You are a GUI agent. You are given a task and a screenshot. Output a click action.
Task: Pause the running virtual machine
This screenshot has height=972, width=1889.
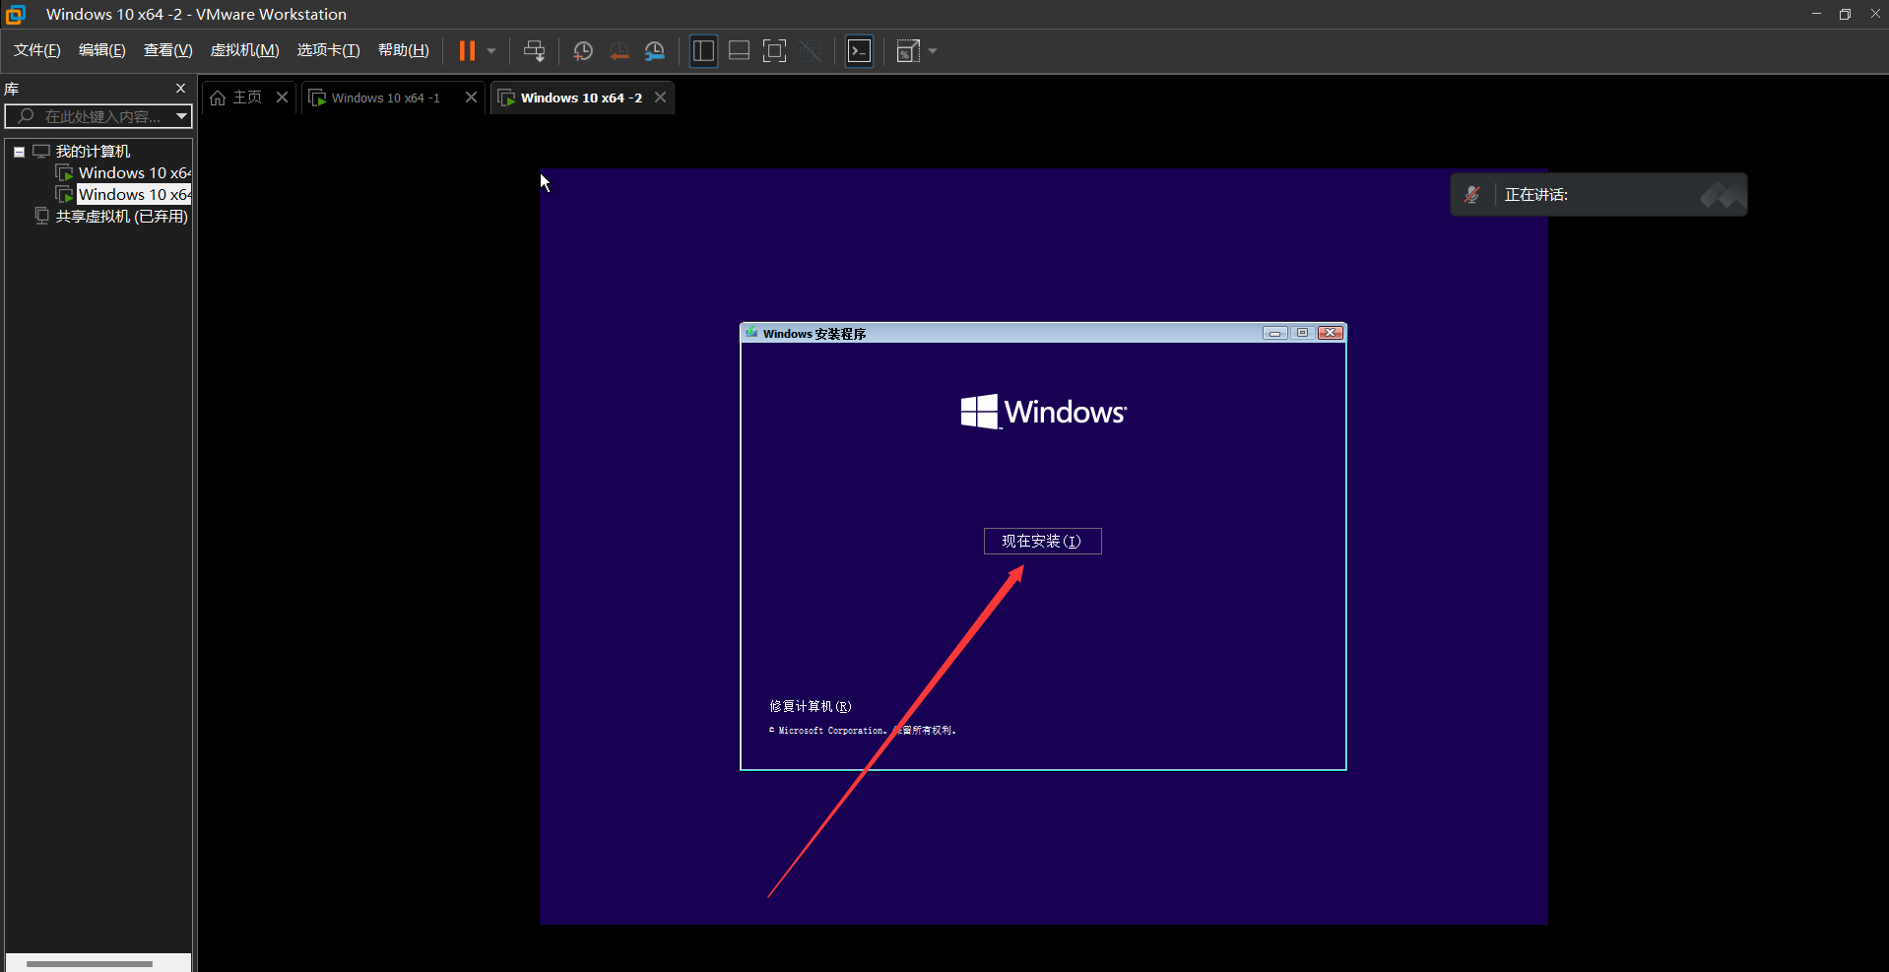pyautogui.click(x=467, y=51)
